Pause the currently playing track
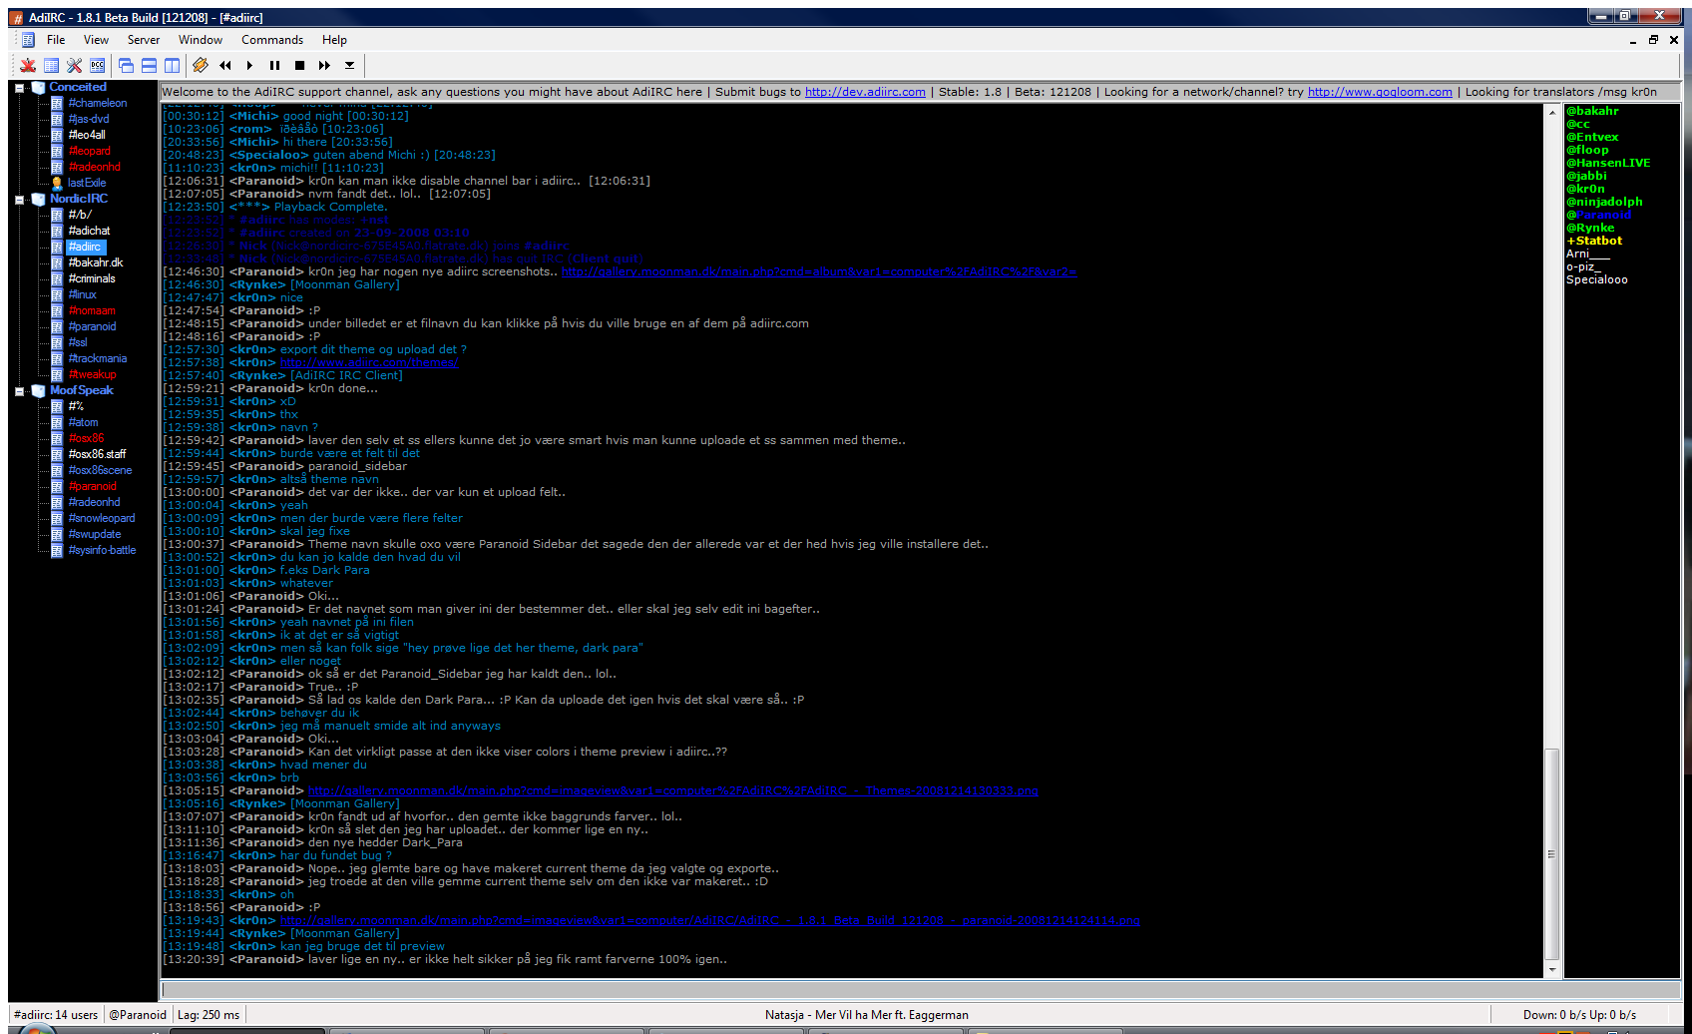1692x1034 pixels. 274,65
